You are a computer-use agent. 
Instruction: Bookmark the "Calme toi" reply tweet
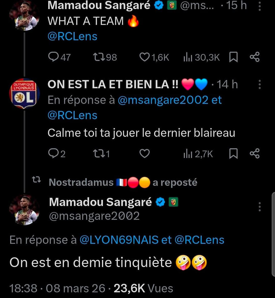pyautogui.click(x=233, y=154)
